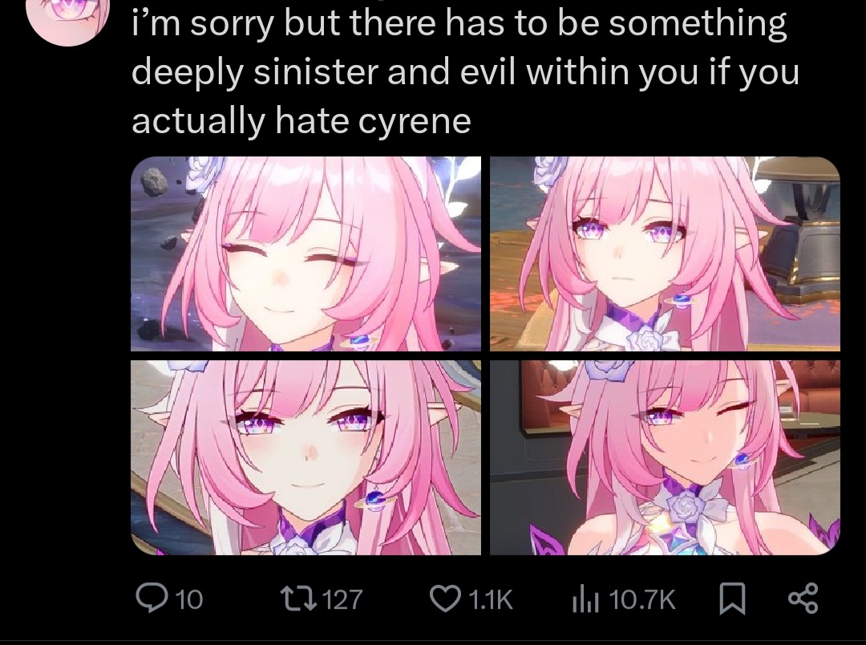The image size is (866, 645).
Task: Open the neutral-expression image beside the pedestal
Action: (665, 254)
